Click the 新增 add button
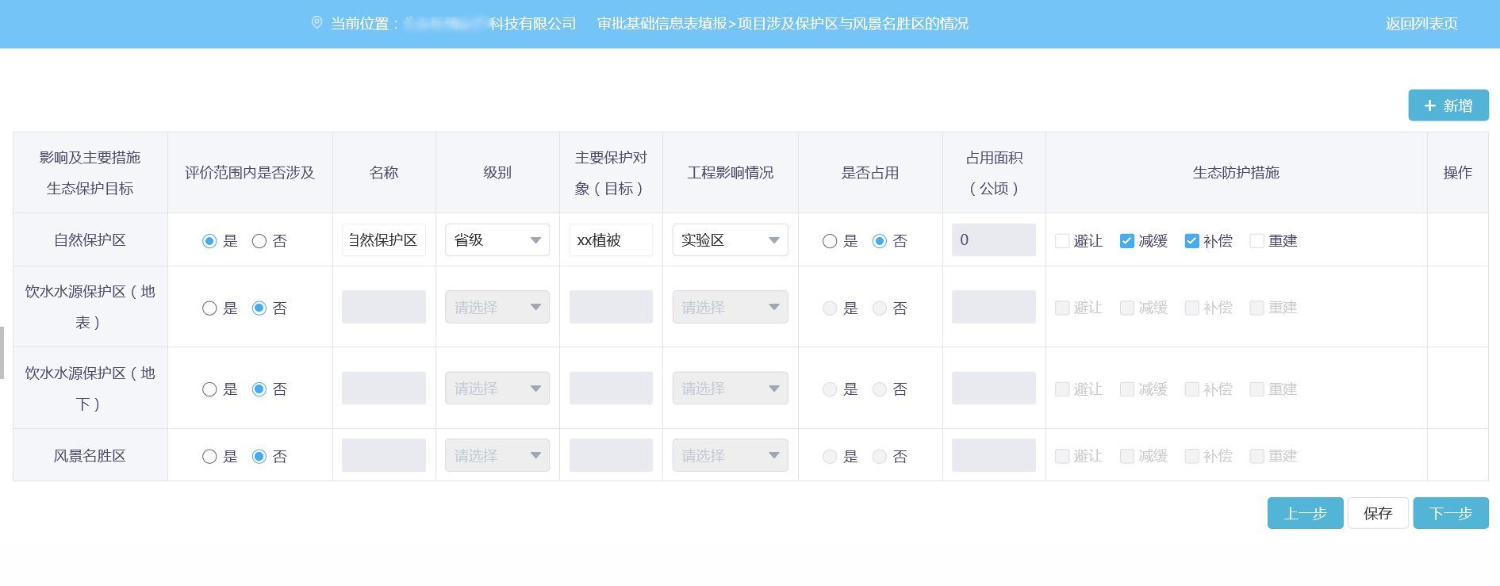The width and height of the screenshot is (1500, 586). point(1448,105)
